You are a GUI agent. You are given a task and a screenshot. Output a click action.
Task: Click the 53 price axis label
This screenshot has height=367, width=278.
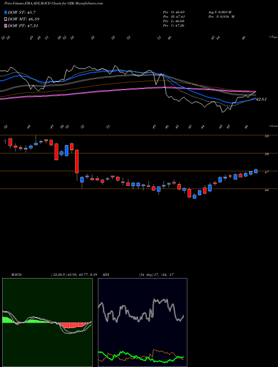(x=266, y=136)
